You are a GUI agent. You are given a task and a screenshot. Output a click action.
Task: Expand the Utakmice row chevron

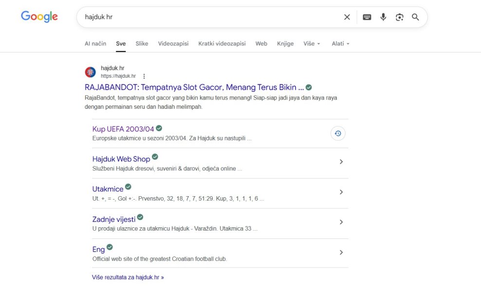pyautogui.click(x=341, y=192)
